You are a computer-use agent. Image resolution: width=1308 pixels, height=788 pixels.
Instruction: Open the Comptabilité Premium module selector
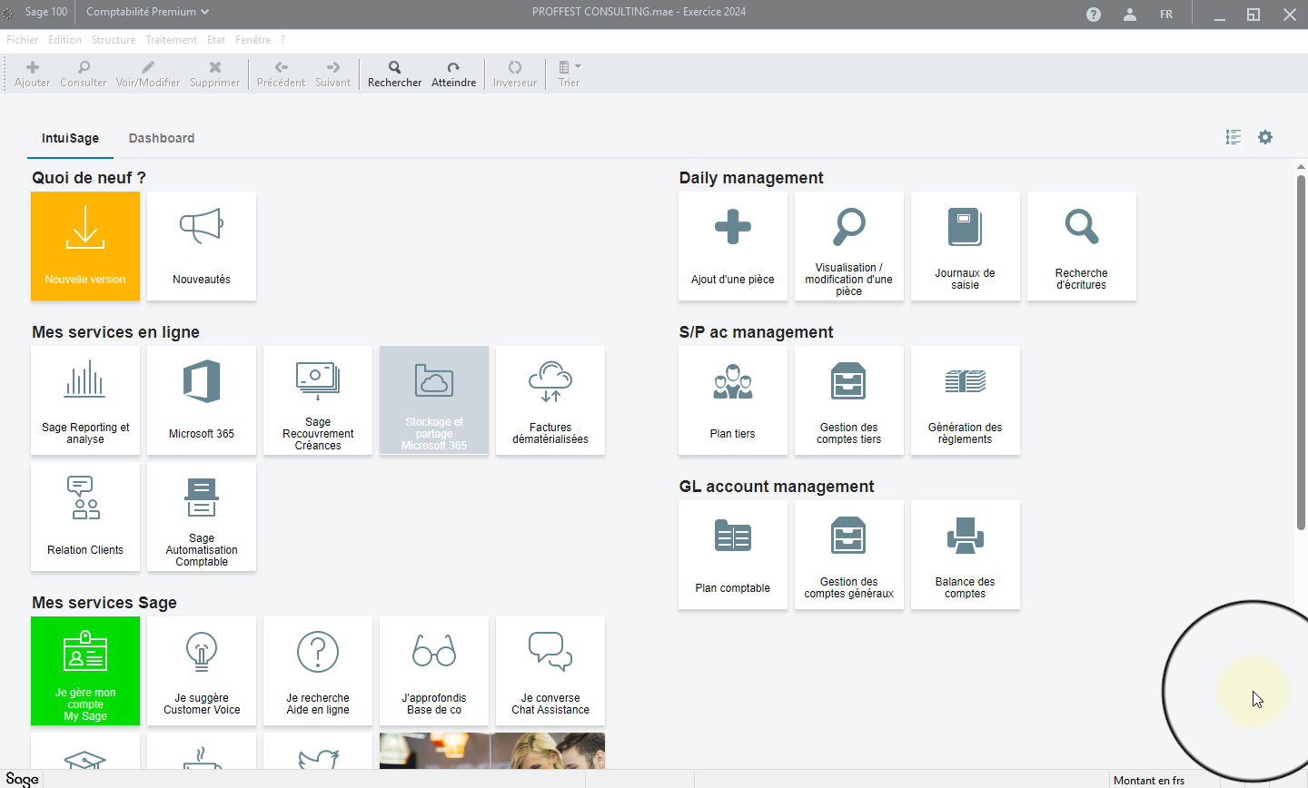[145, 12]
